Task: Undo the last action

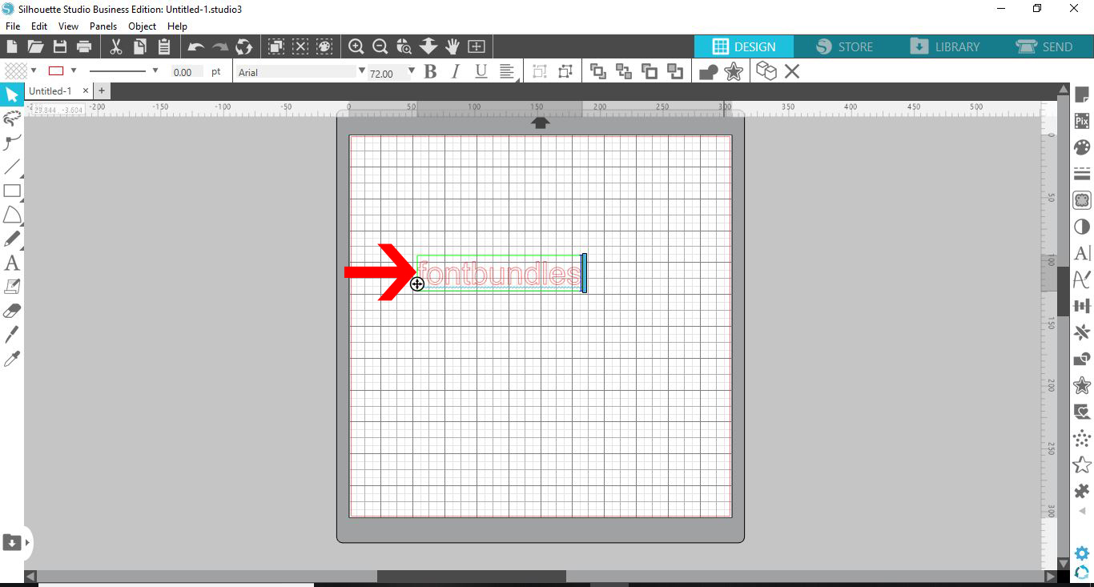Action: pyautogui.click(x=196, y=47)
